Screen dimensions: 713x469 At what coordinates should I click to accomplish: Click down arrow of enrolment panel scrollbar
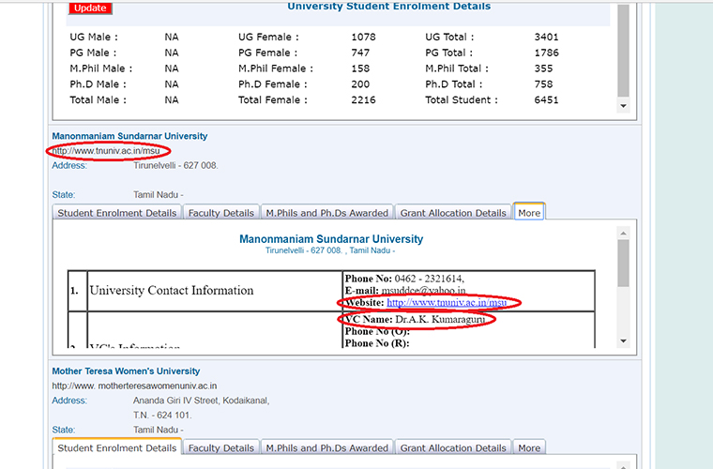pos(624,106)
